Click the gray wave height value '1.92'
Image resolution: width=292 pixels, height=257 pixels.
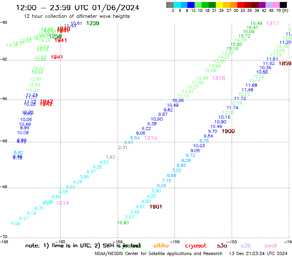point(110,157)
